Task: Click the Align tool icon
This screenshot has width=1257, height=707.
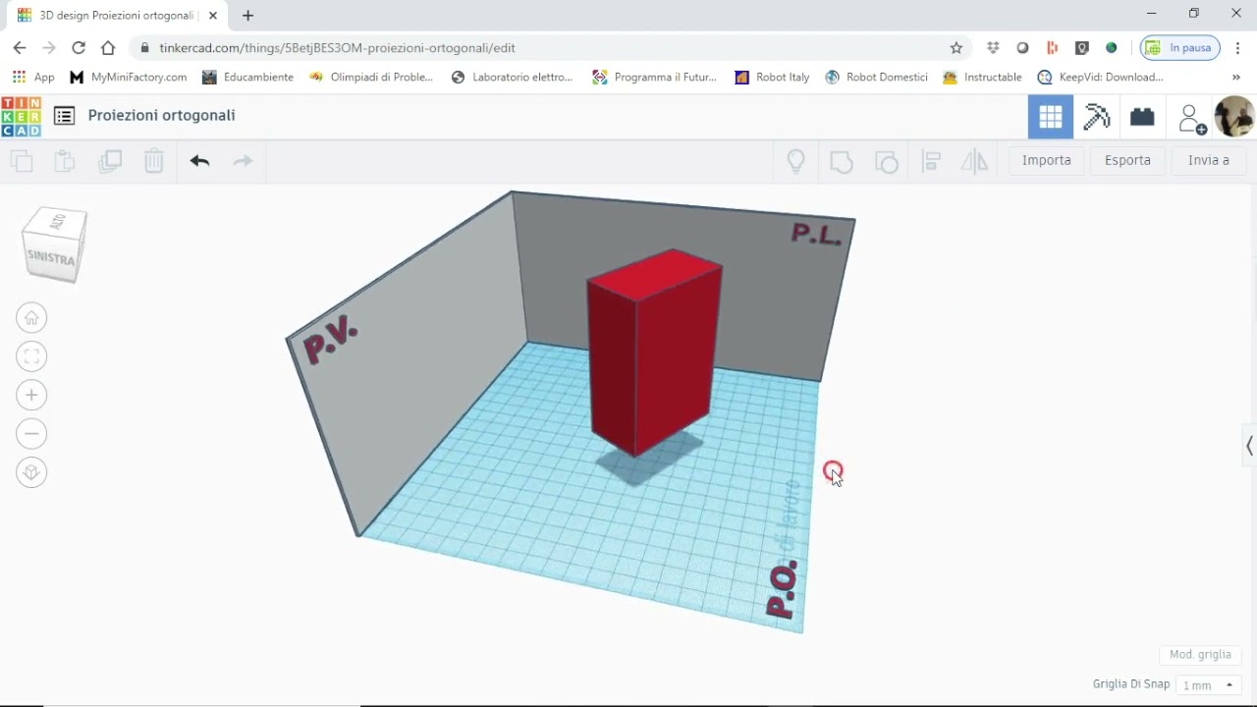Action: 932,161
